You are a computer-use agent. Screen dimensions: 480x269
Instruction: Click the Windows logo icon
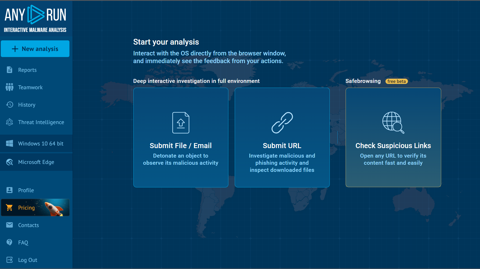coord(10,143)
